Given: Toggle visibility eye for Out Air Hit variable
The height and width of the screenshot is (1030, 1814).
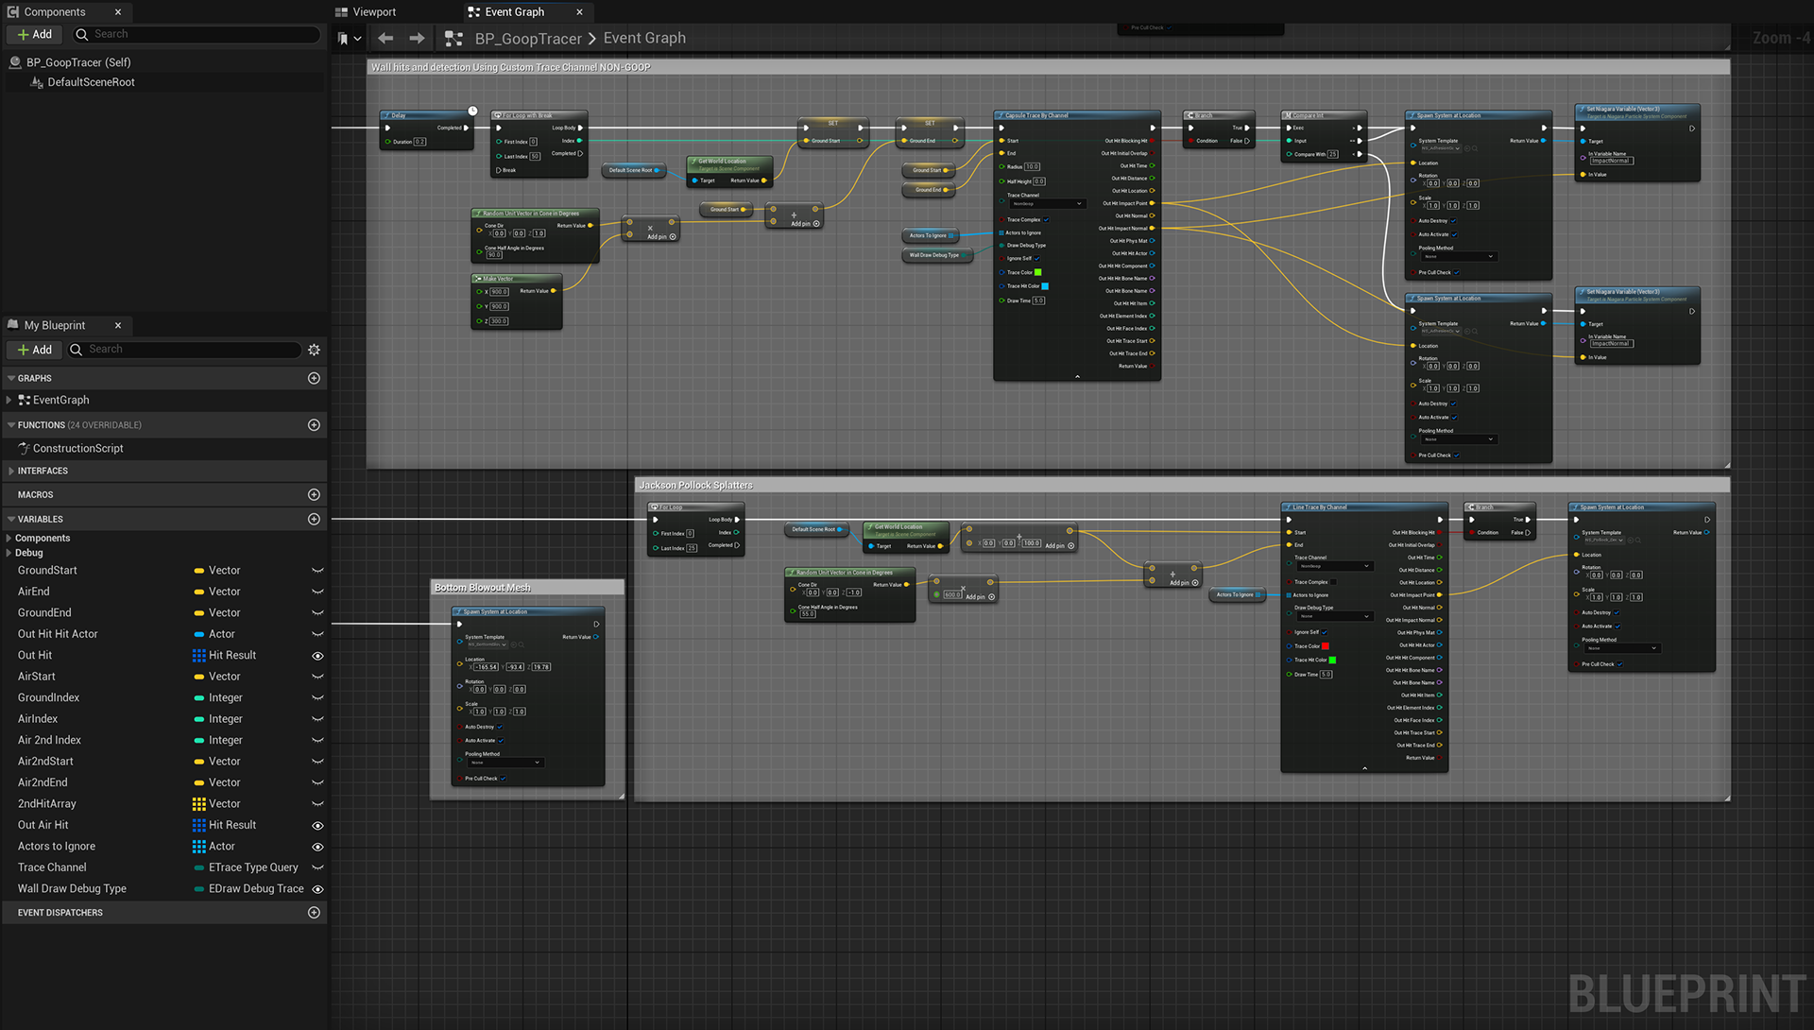Looking at the screenshot, I should click(317, 826).
